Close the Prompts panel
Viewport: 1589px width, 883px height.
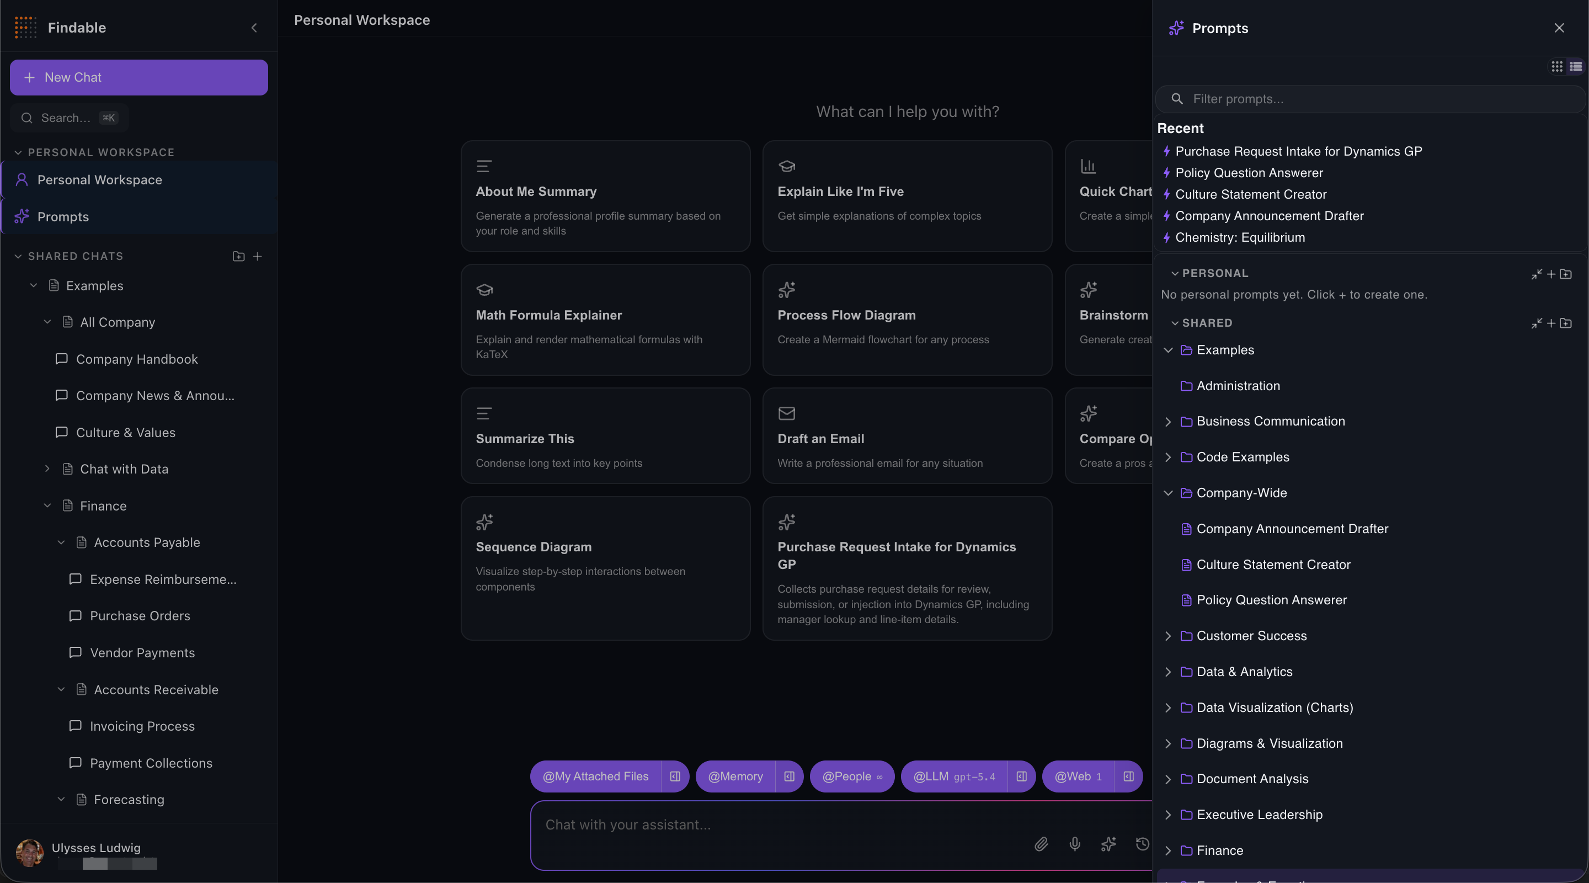1559,28
